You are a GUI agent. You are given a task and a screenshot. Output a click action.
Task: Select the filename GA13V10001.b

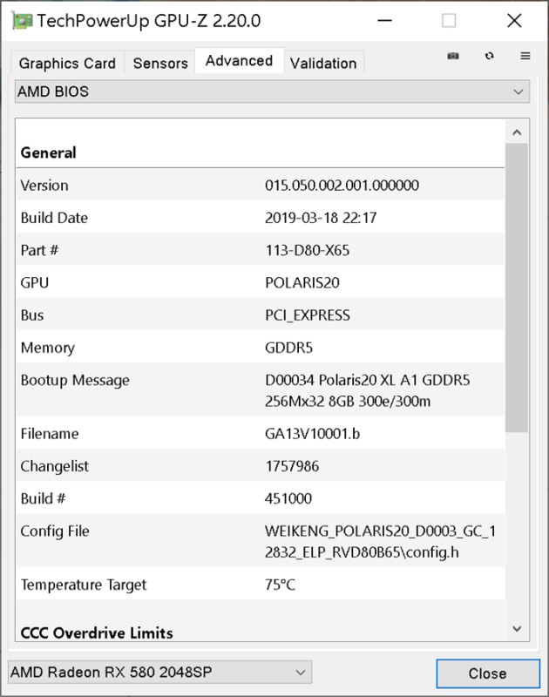coord(313,433)
